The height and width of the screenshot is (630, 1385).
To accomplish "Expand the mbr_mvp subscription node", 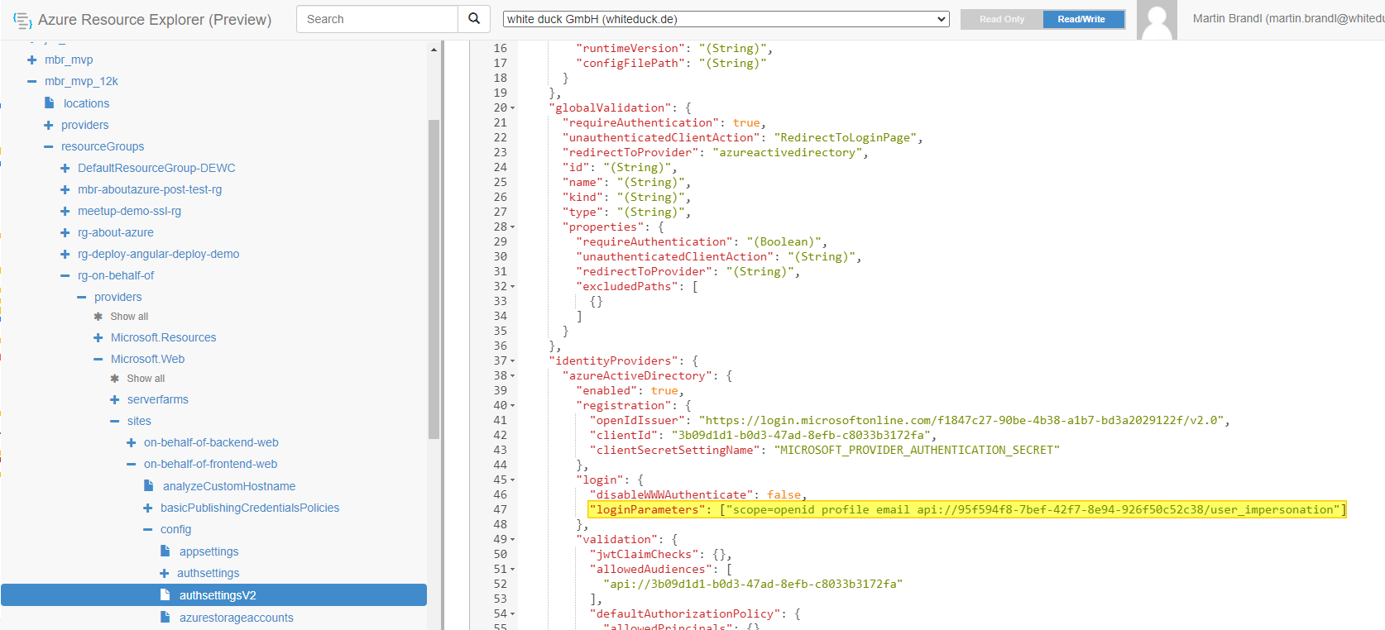I will 32,60.
